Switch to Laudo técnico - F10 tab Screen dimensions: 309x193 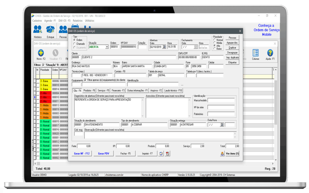click(x=173, y=90)
